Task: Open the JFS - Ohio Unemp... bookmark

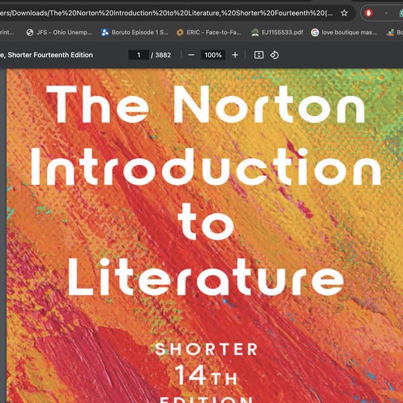Action: [x=59, y=32]
